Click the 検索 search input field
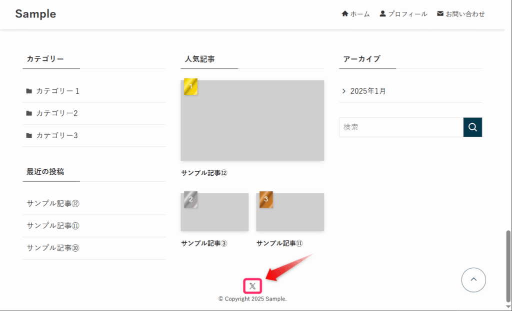The height and width of the screenshot is (311, 512). pyautogui.click(x=401, y=127)
